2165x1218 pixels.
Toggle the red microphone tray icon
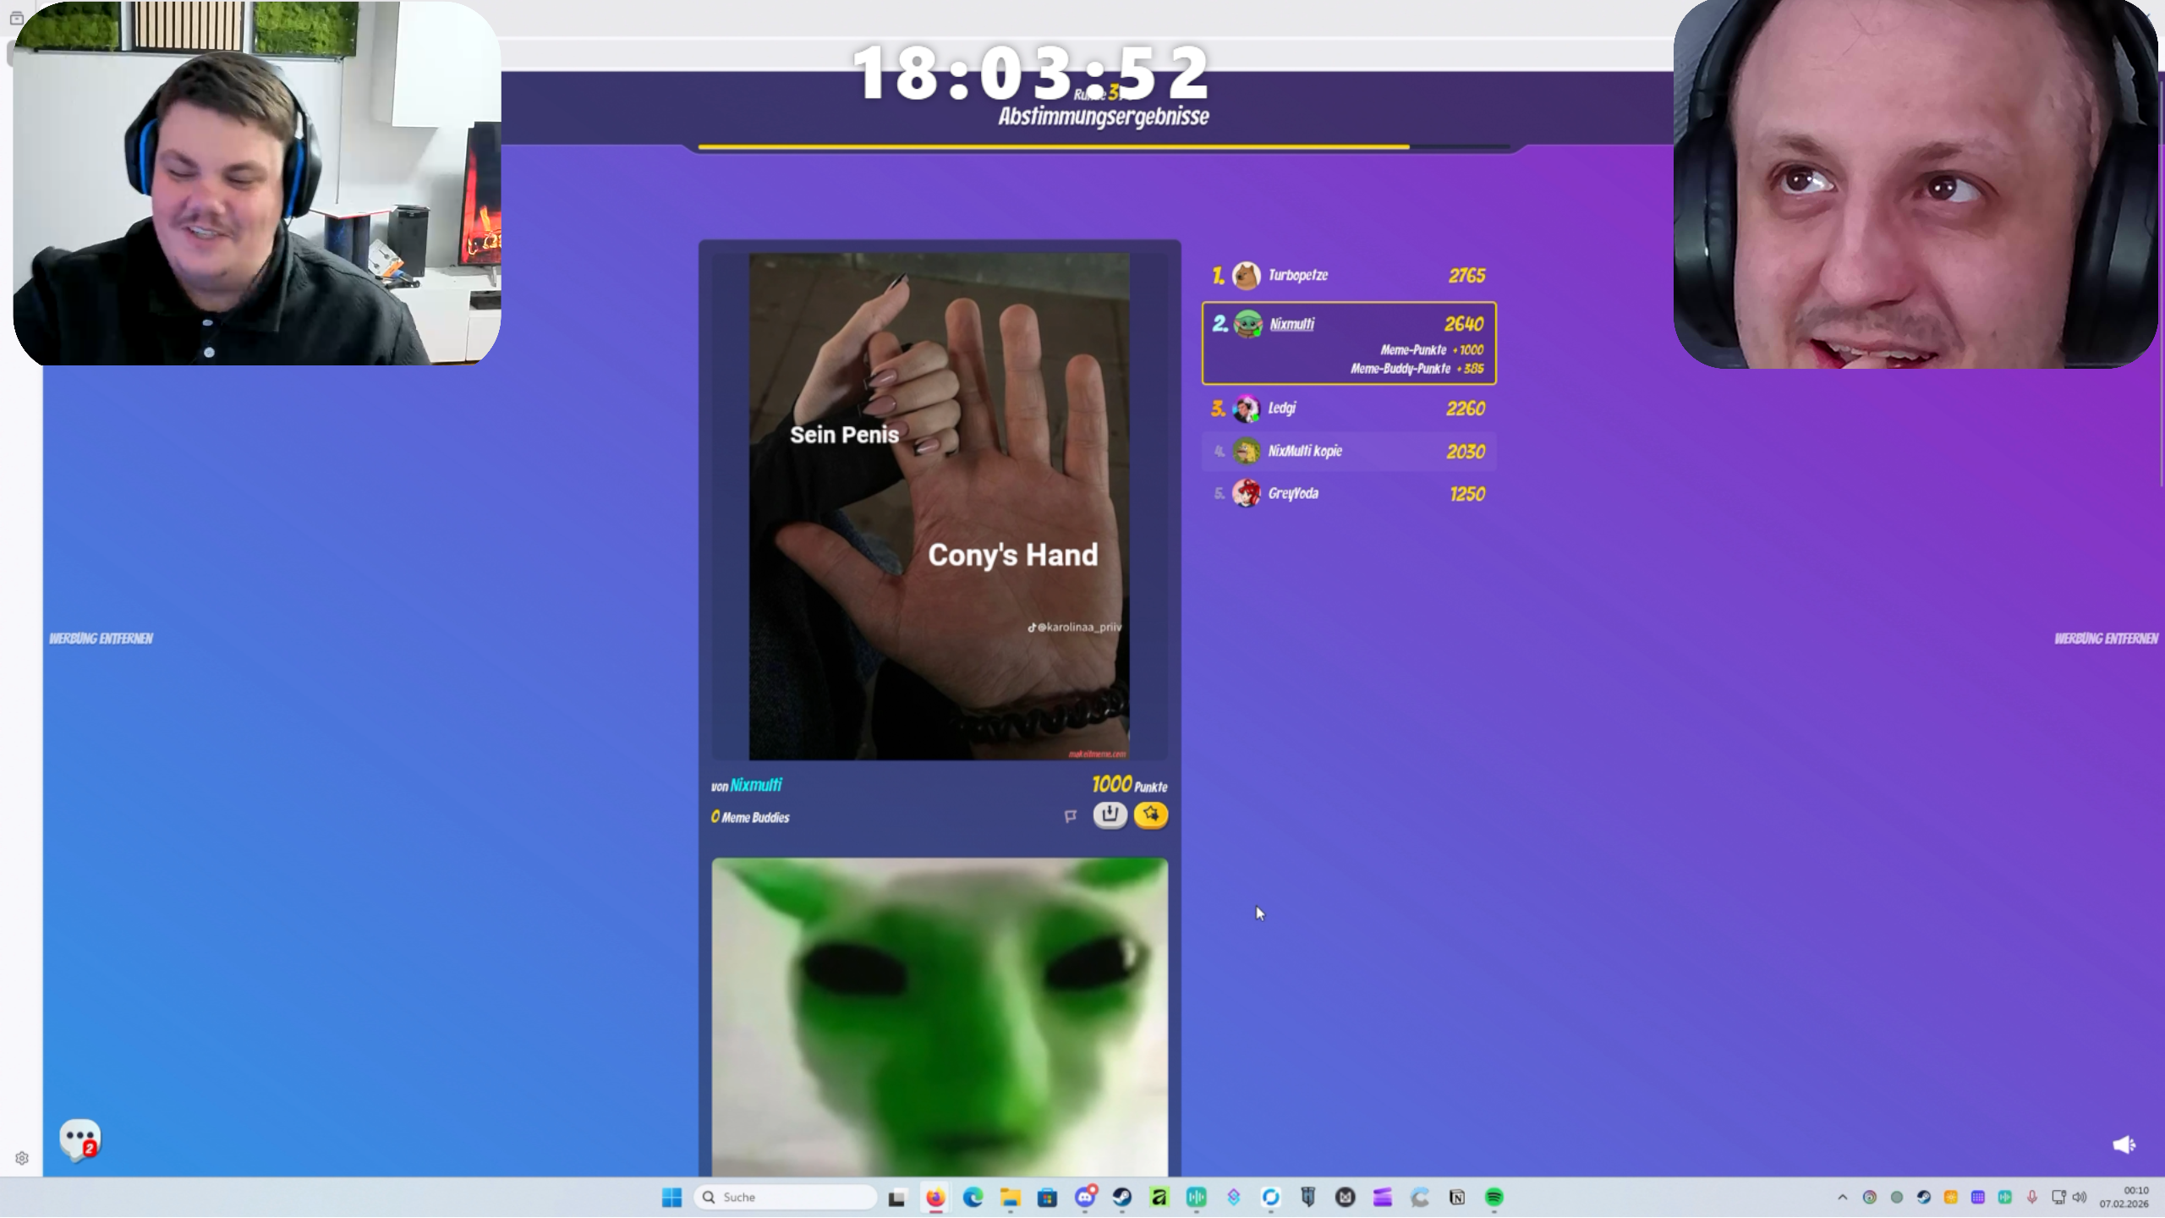click(2032, 1197)
